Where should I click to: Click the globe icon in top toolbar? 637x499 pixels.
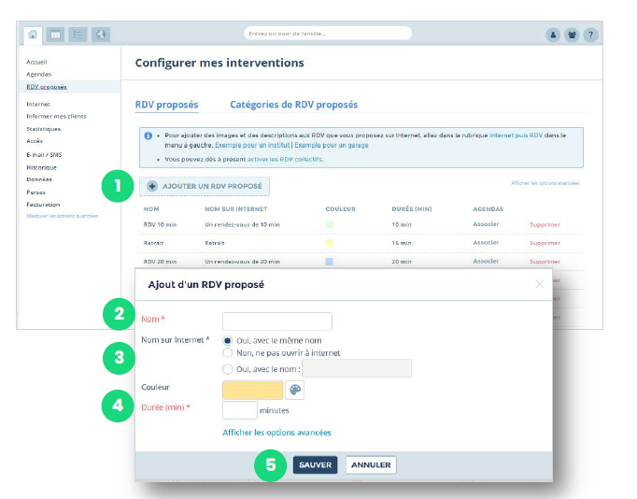tap(100, 35)
